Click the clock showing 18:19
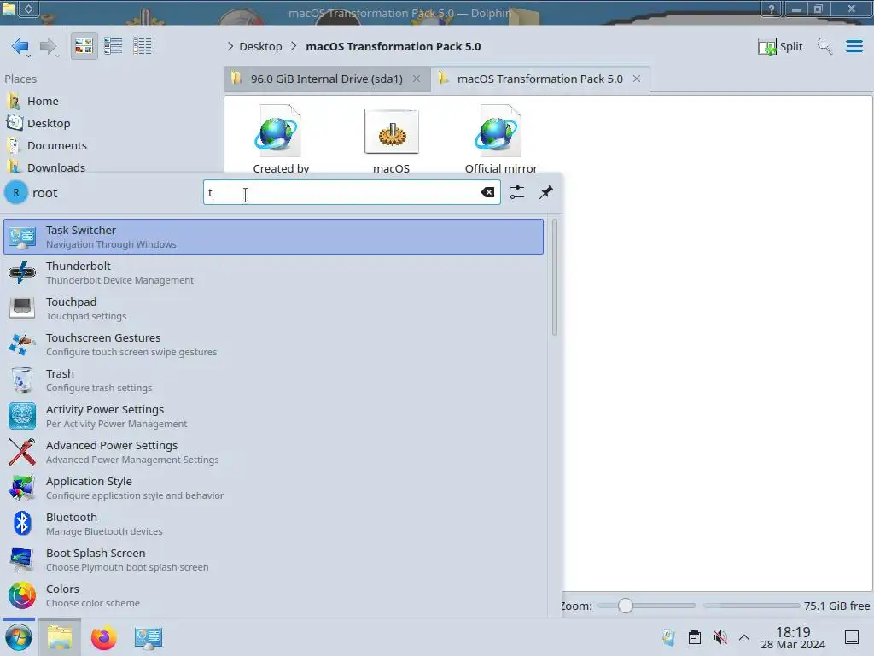This screenshot has width=874, height=656. [x=793, y=632]
